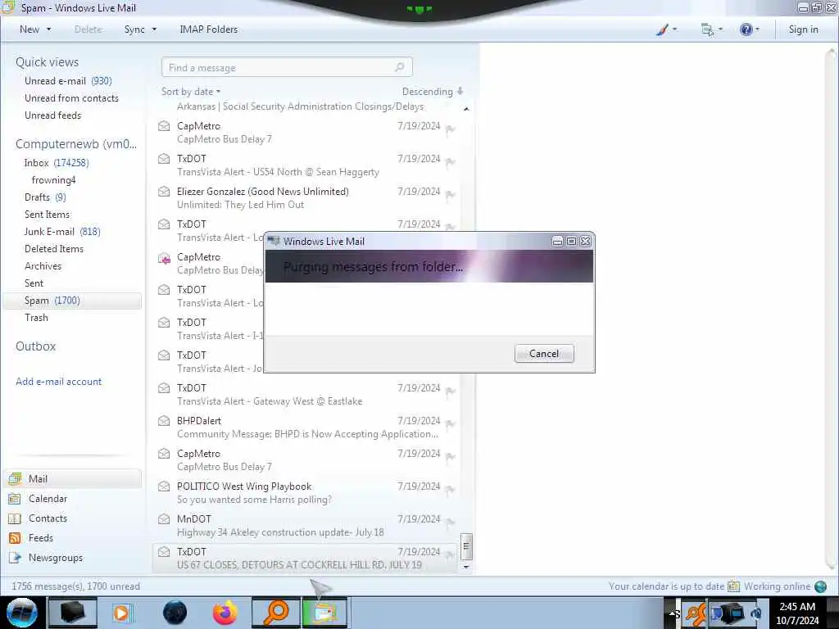Open the Junk E-mail folder
This screenshot has height=629, width=839.
(62, 231)
